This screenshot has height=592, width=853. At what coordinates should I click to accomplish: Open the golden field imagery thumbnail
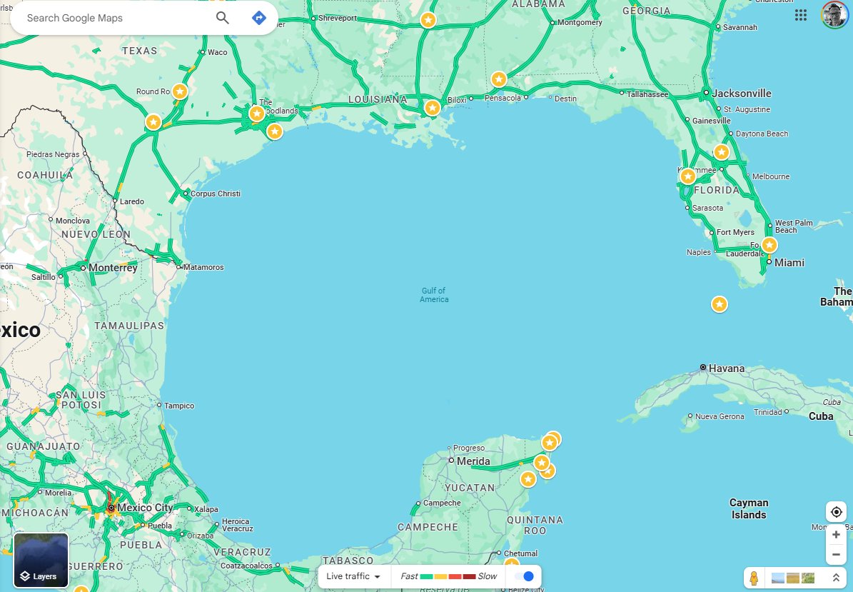pyautogui.click(x=793, y=578)
